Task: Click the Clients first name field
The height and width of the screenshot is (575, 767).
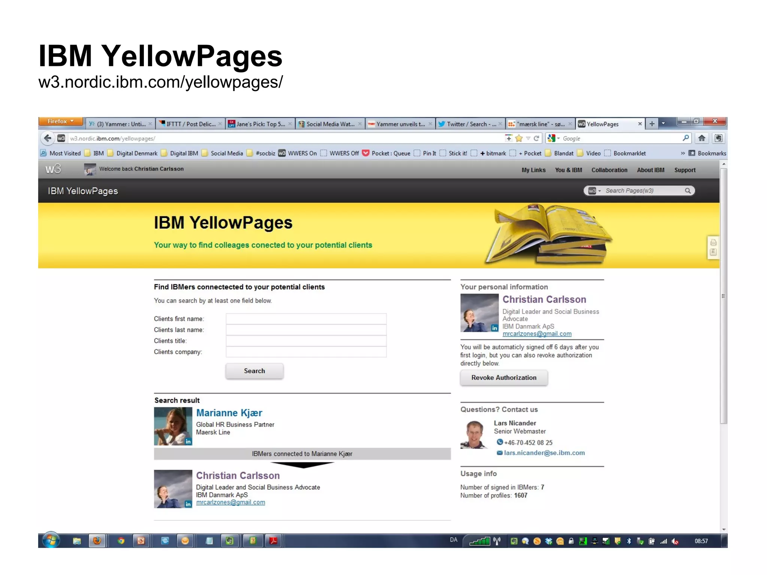Action: pos(306,319)
